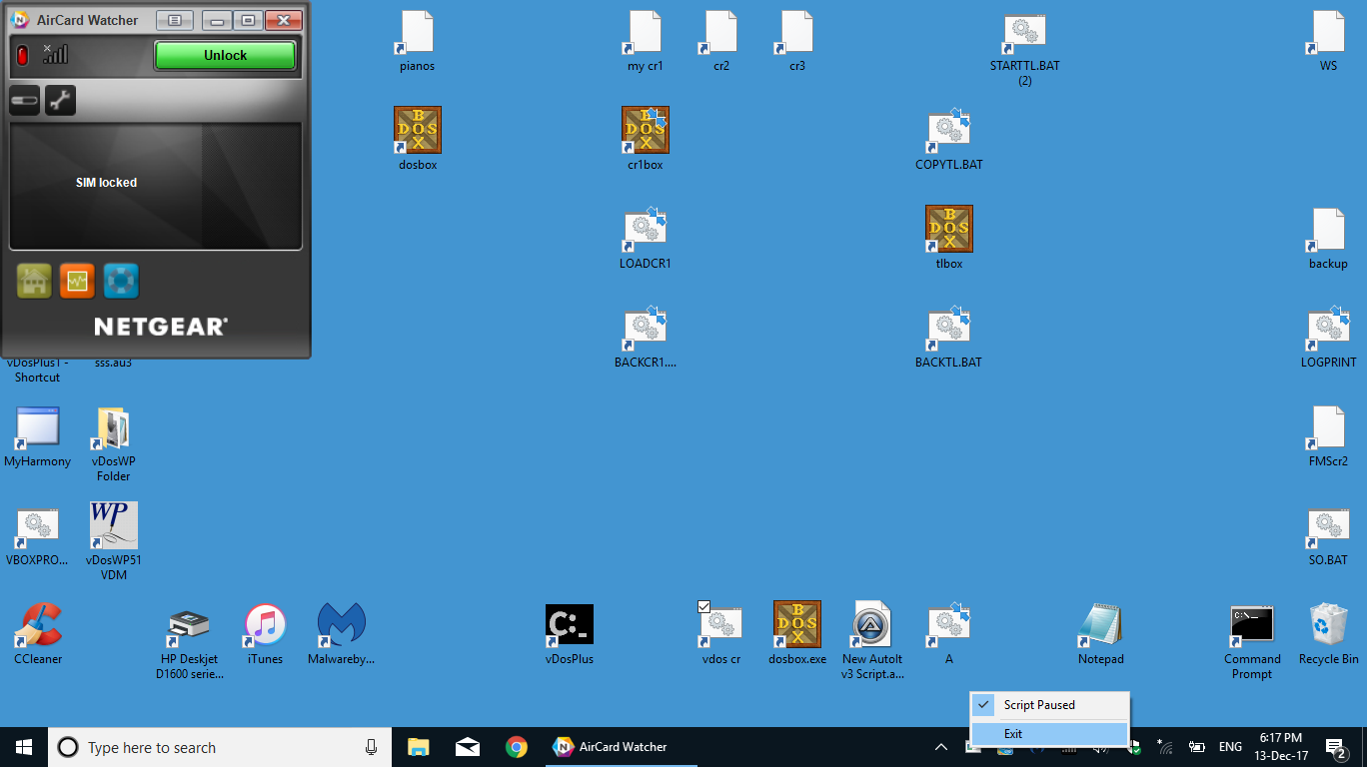Select the Malwarebytes shortcut
This screenshot has width=1367, height=767.
tap(342, 633)
